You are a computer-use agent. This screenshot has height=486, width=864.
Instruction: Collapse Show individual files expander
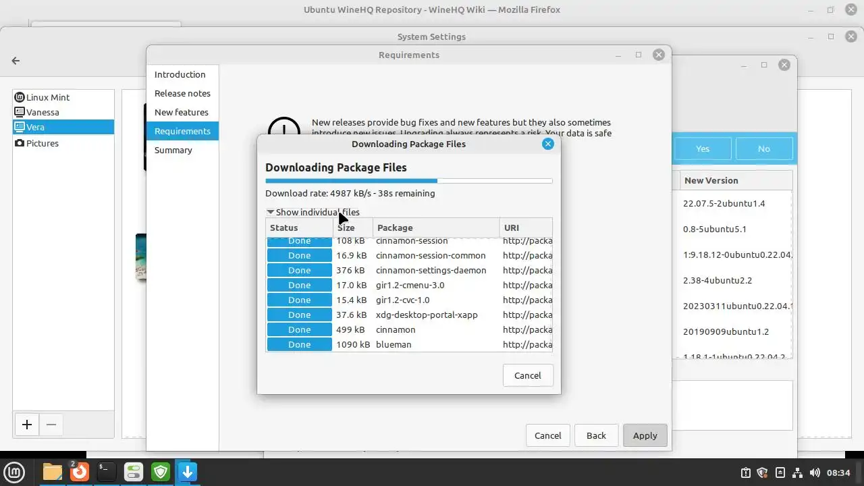(x=313, y=212)
